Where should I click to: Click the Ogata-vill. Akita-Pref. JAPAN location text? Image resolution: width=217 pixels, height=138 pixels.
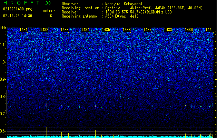154,8
